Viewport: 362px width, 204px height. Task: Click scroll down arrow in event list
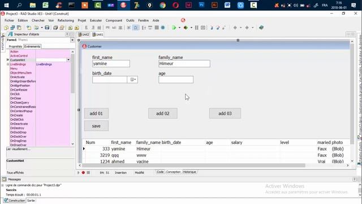73,144
